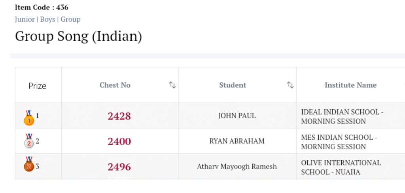Image resolution: width=405 pixels, height=193 pixels.
Task: Open the Boys category link
Action: 47,19
